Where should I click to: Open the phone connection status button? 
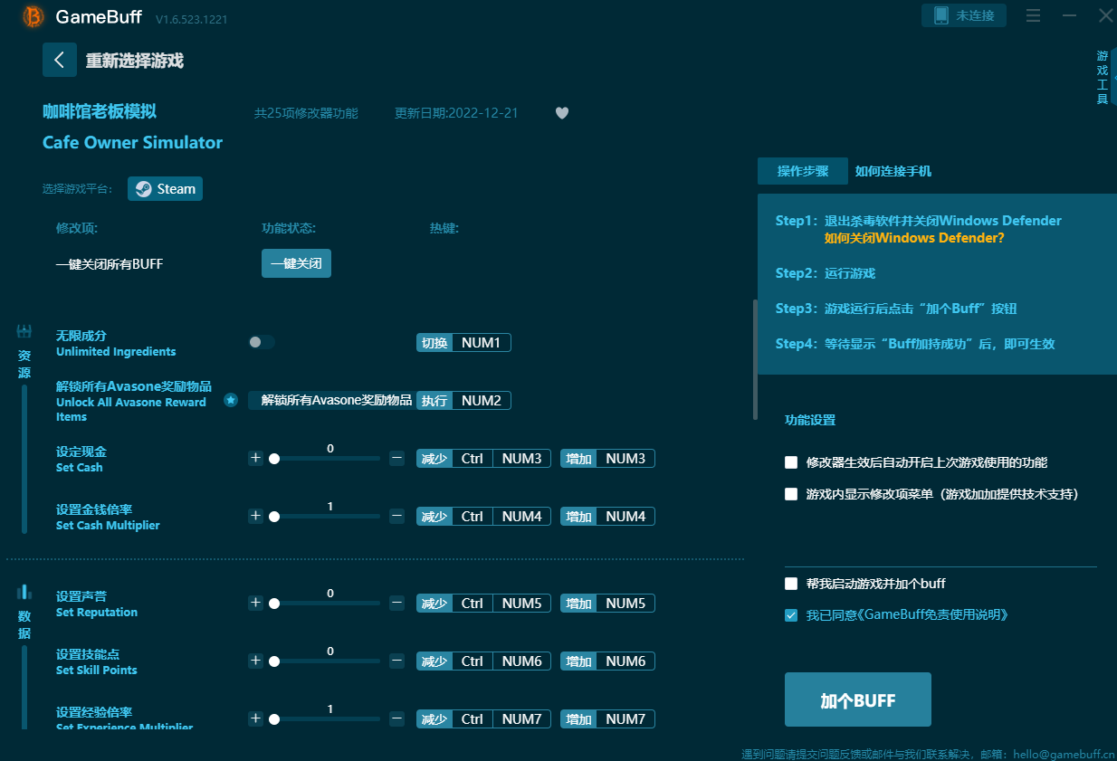point(964,15)
